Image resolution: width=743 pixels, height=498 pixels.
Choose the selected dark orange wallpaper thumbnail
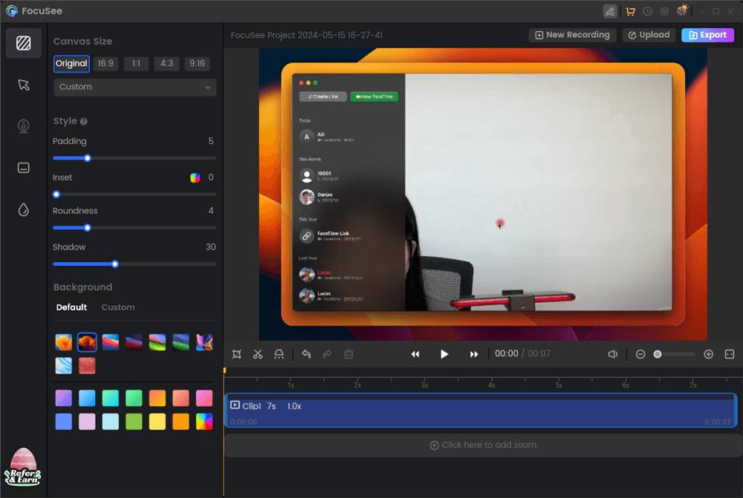[x=87, y=342]
